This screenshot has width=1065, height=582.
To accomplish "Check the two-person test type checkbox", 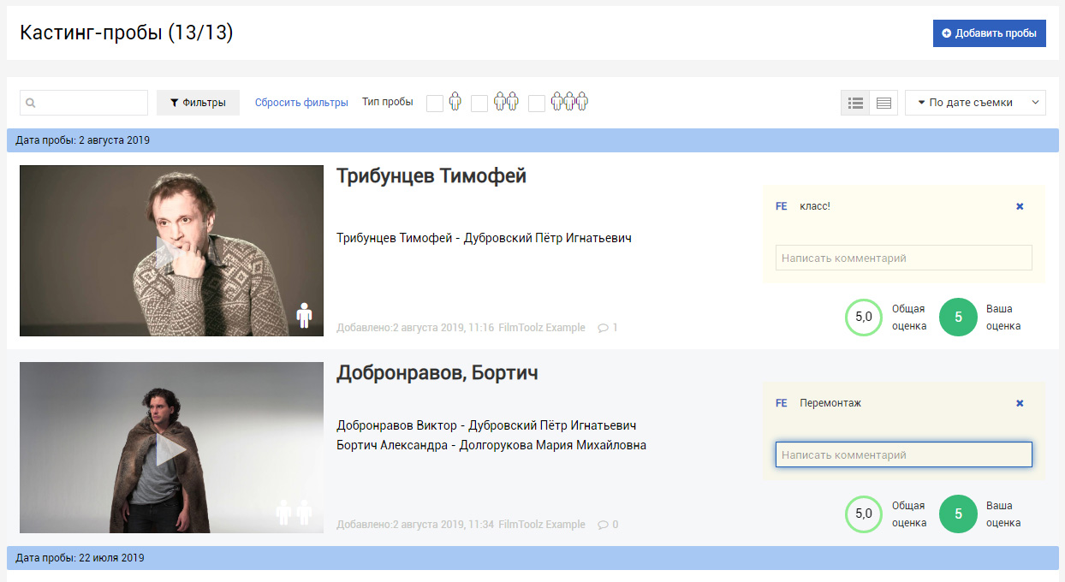I will [479, 103].
